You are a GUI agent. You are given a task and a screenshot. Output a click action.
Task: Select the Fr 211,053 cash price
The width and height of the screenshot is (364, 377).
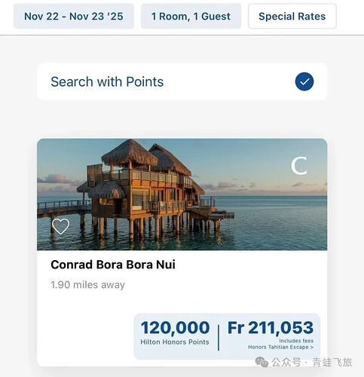tap(271, 328)
